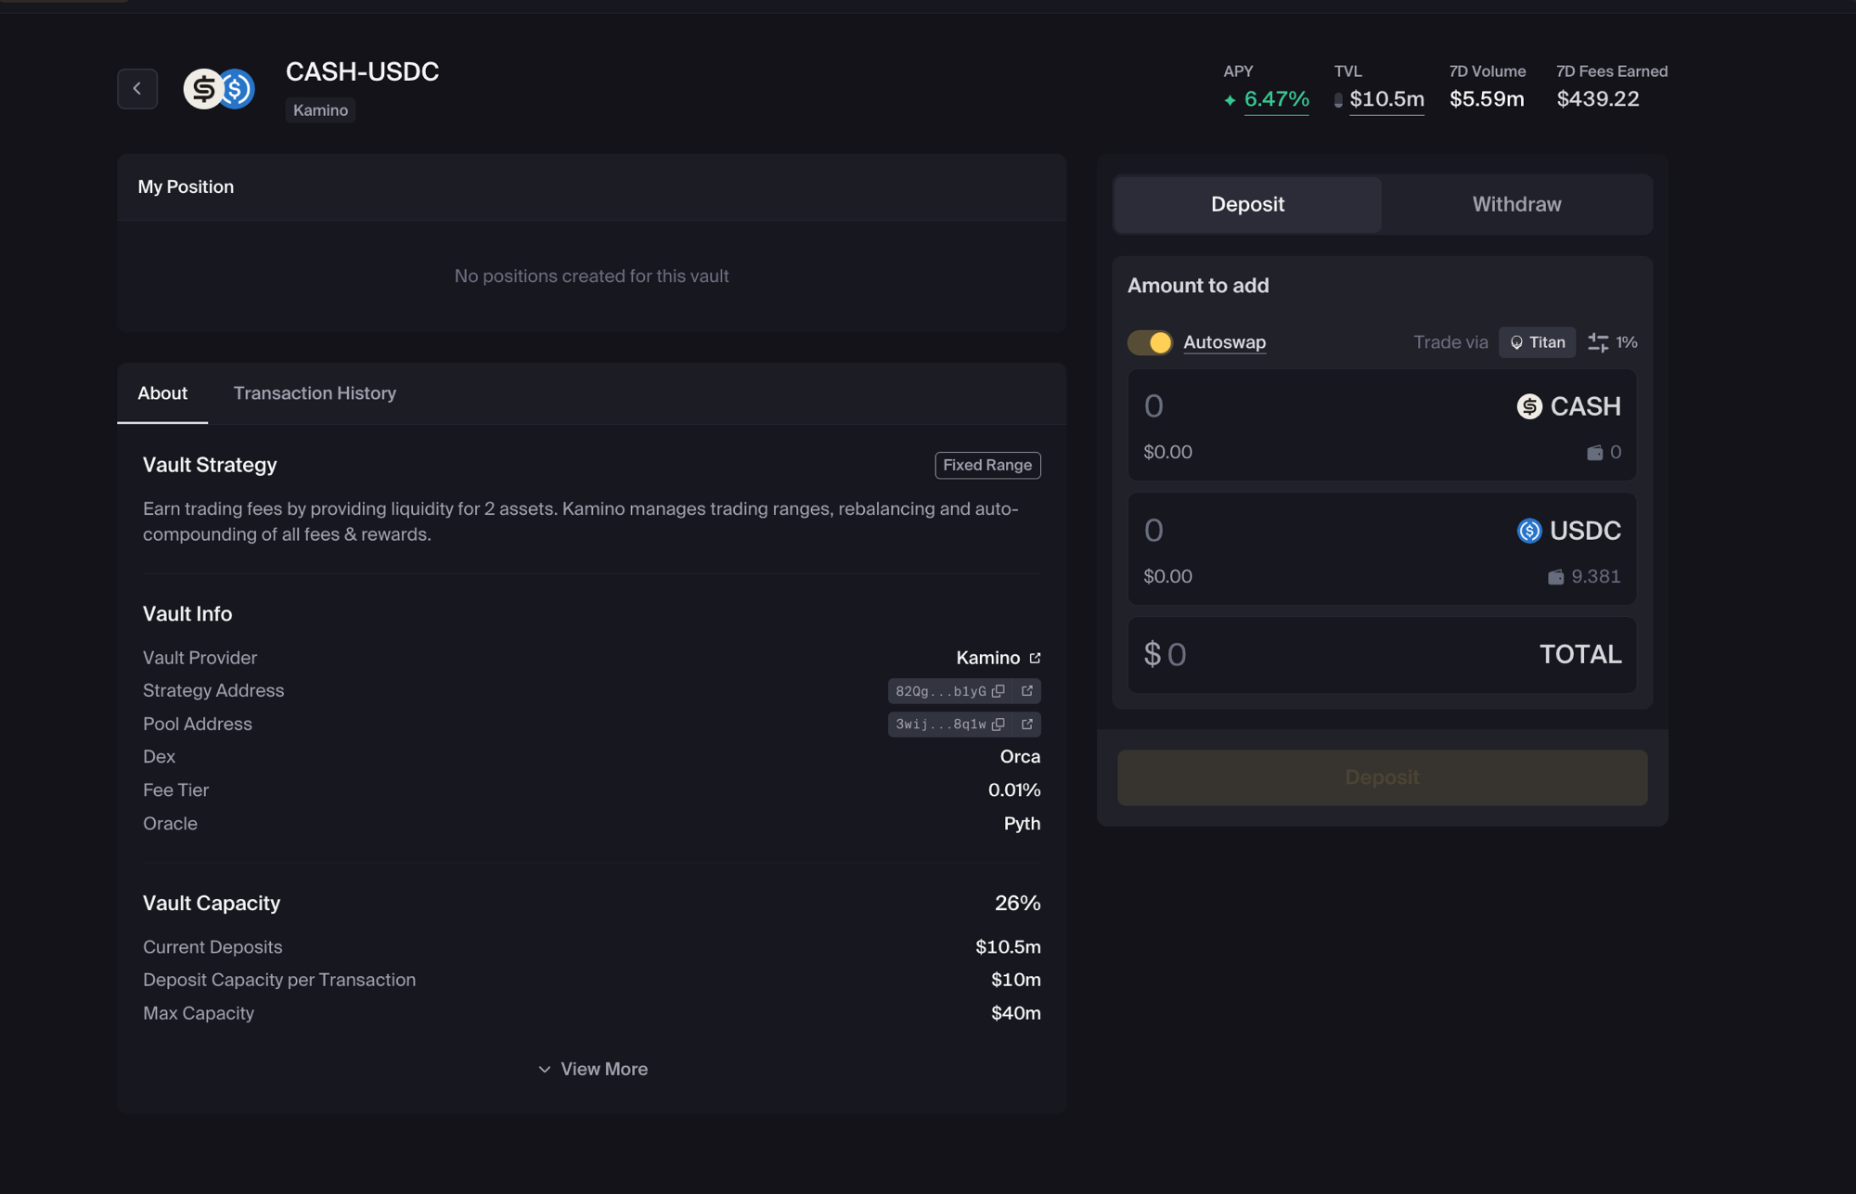Expand View More vault details
Screen dimensions: 1856x1194
coord(592,1070)
